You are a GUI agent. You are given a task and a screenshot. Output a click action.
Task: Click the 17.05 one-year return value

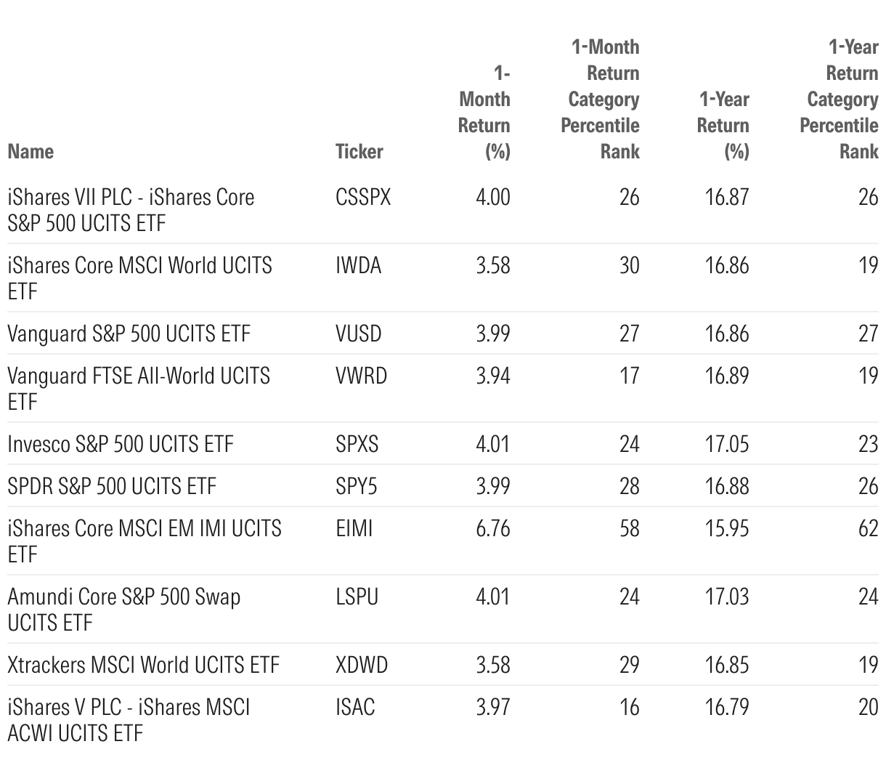point(727,444)
